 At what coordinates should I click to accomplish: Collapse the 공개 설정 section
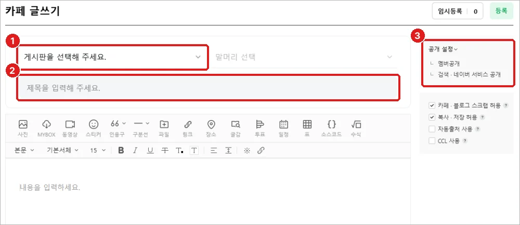point(443,49)
